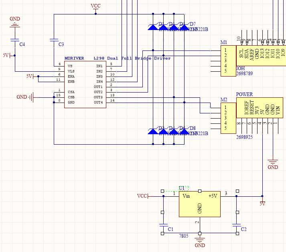Select the GND symbol below the POWER header
The width and height of the screenshot is (286, 252).
click(273, 165)
